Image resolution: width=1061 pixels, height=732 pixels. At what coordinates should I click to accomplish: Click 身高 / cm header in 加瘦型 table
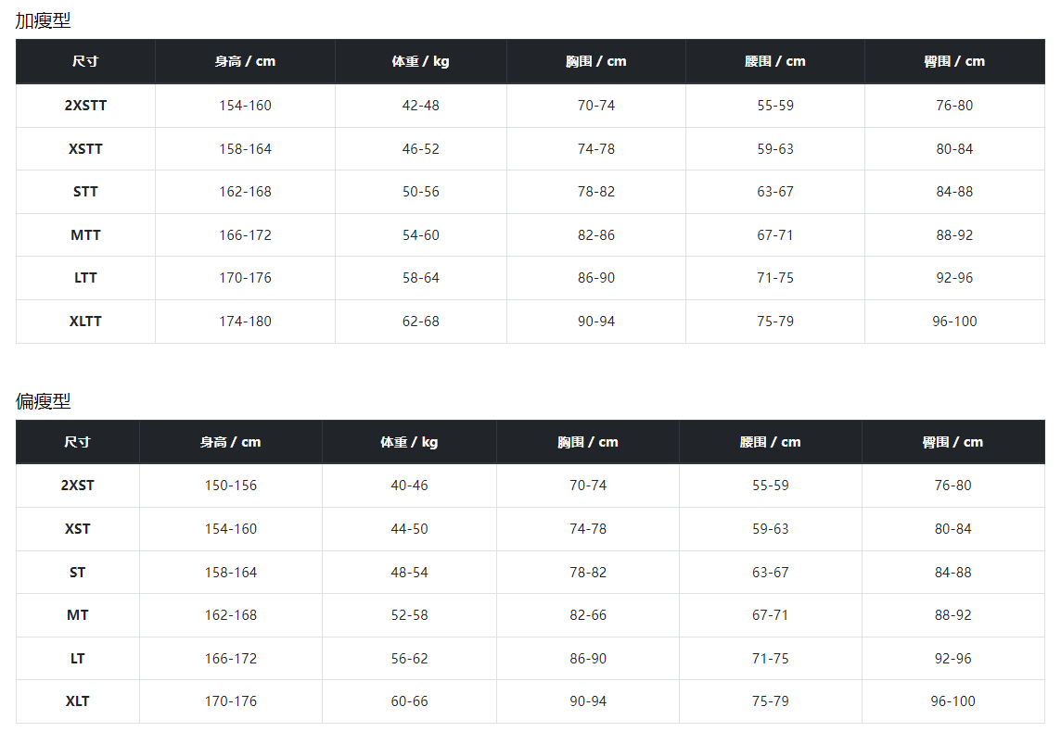(245, 61)
